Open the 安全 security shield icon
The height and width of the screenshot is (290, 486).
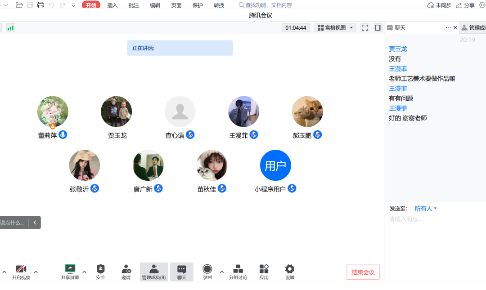(101, 272)
